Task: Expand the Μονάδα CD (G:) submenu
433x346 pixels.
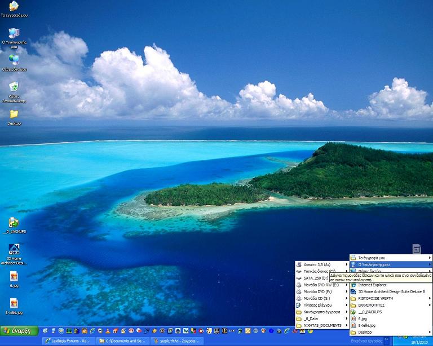Action: 322,298
